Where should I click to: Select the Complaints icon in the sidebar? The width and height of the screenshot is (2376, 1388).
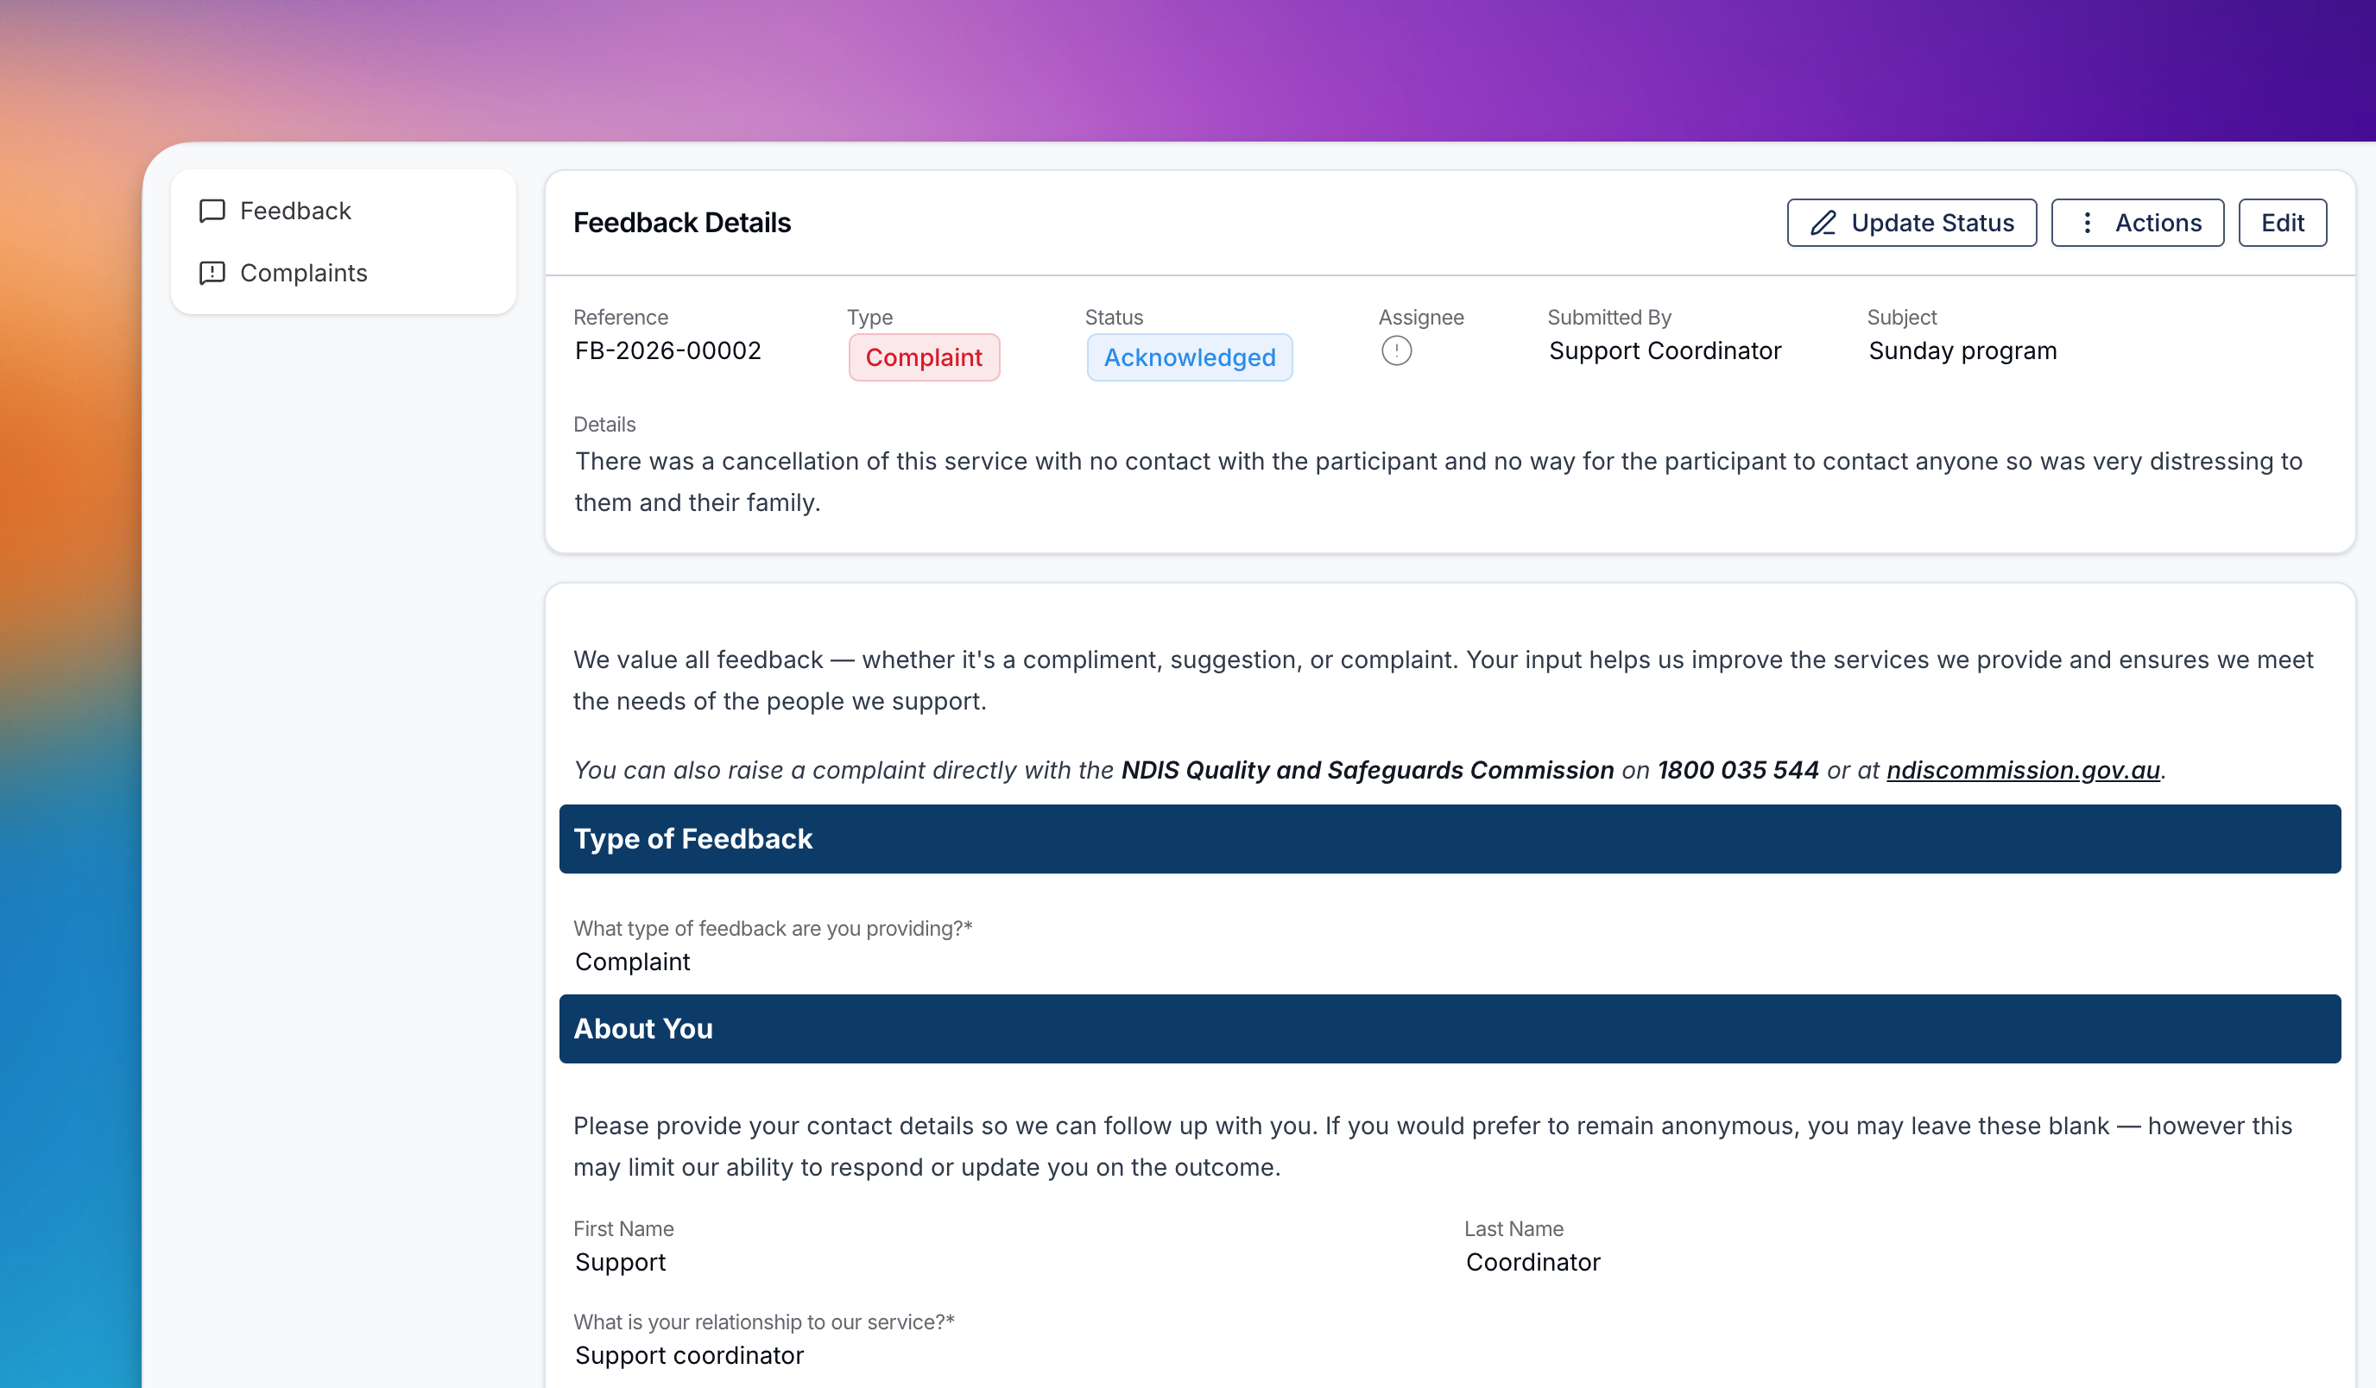(212, 273)
